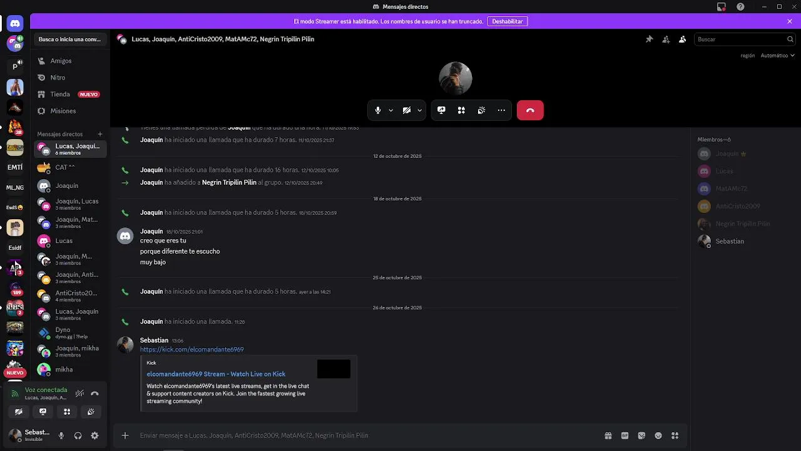Start an activity from call controls
The height and width of the screenshot is (451, 801).
coord(461,110)
